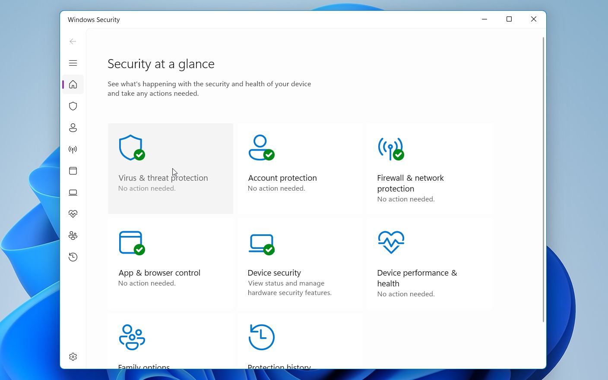Click 'No action needed.' under Device performance & health

pos(406,294)
